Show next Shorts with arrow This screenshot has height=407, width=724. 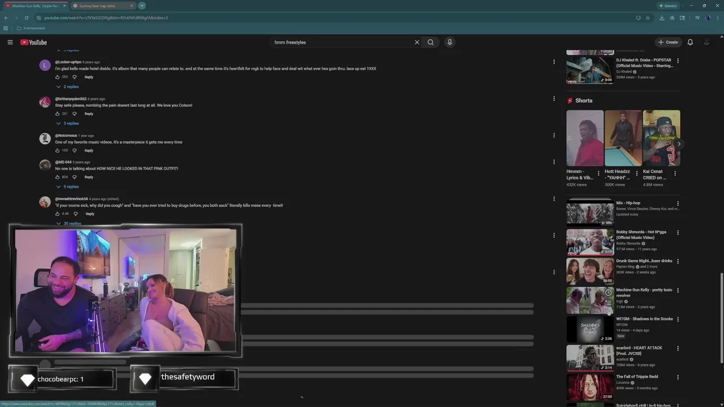pos(679,144)
